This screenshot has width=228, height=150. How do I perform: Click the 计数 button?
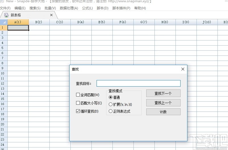pos(163,112)
